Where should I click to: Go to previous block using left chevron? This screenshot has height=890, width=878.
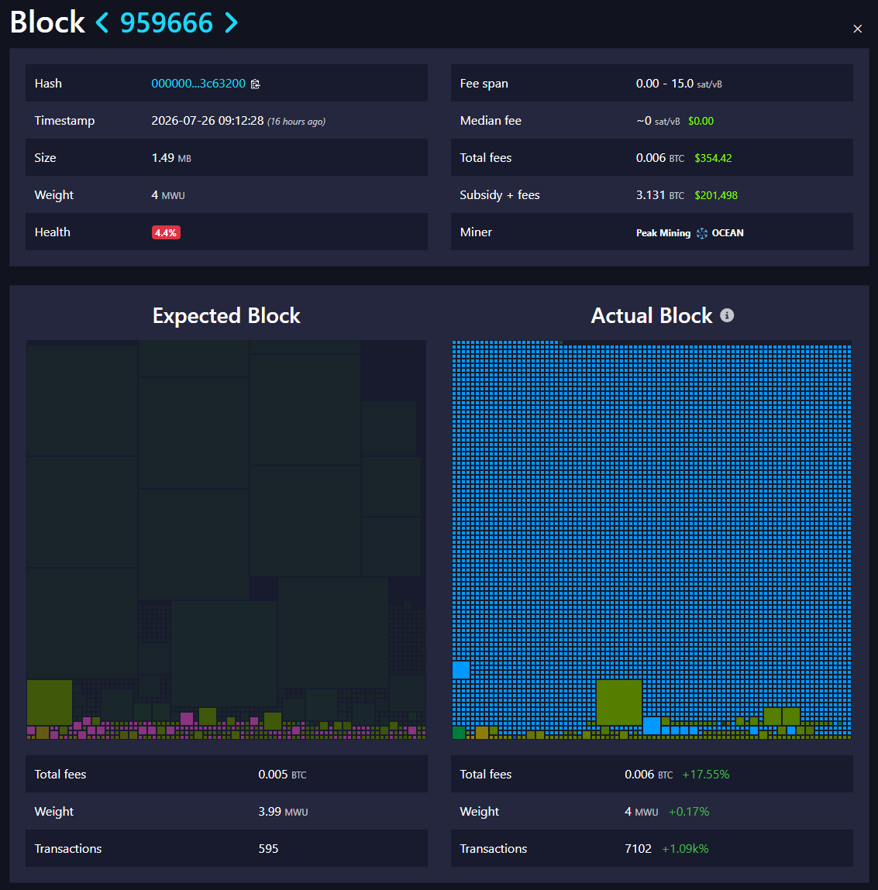click(102, 22)
